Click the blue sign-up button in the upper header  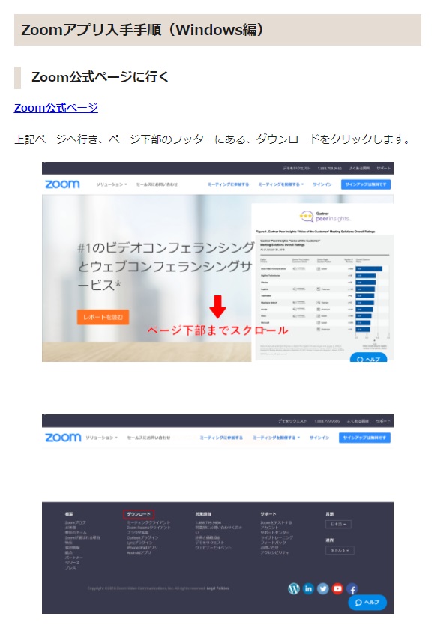[366, 184]
